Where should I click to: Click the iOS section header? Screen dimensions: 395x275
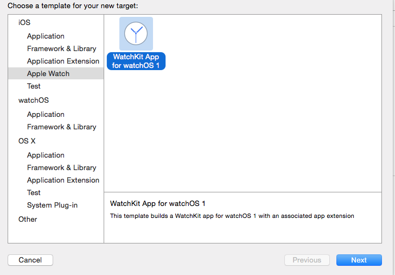click(24, 22)
